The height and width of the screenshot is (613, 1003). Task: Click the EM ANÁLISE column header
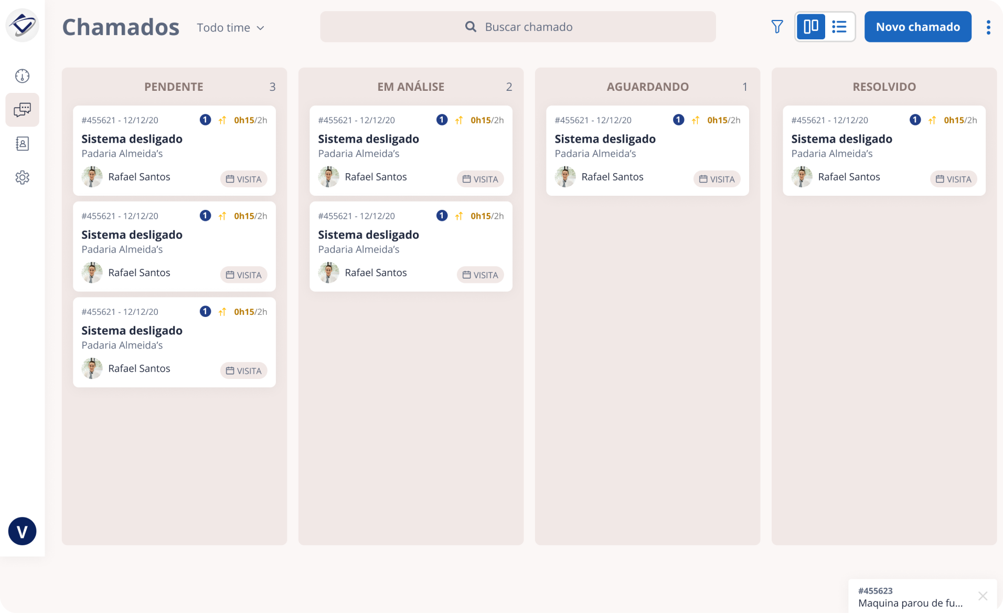[x=411, y=87]
